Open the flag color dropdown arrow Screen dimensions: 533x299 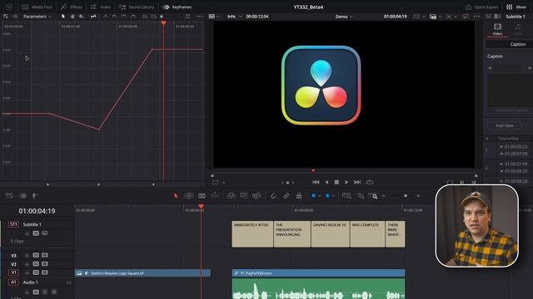click(320, 196)
